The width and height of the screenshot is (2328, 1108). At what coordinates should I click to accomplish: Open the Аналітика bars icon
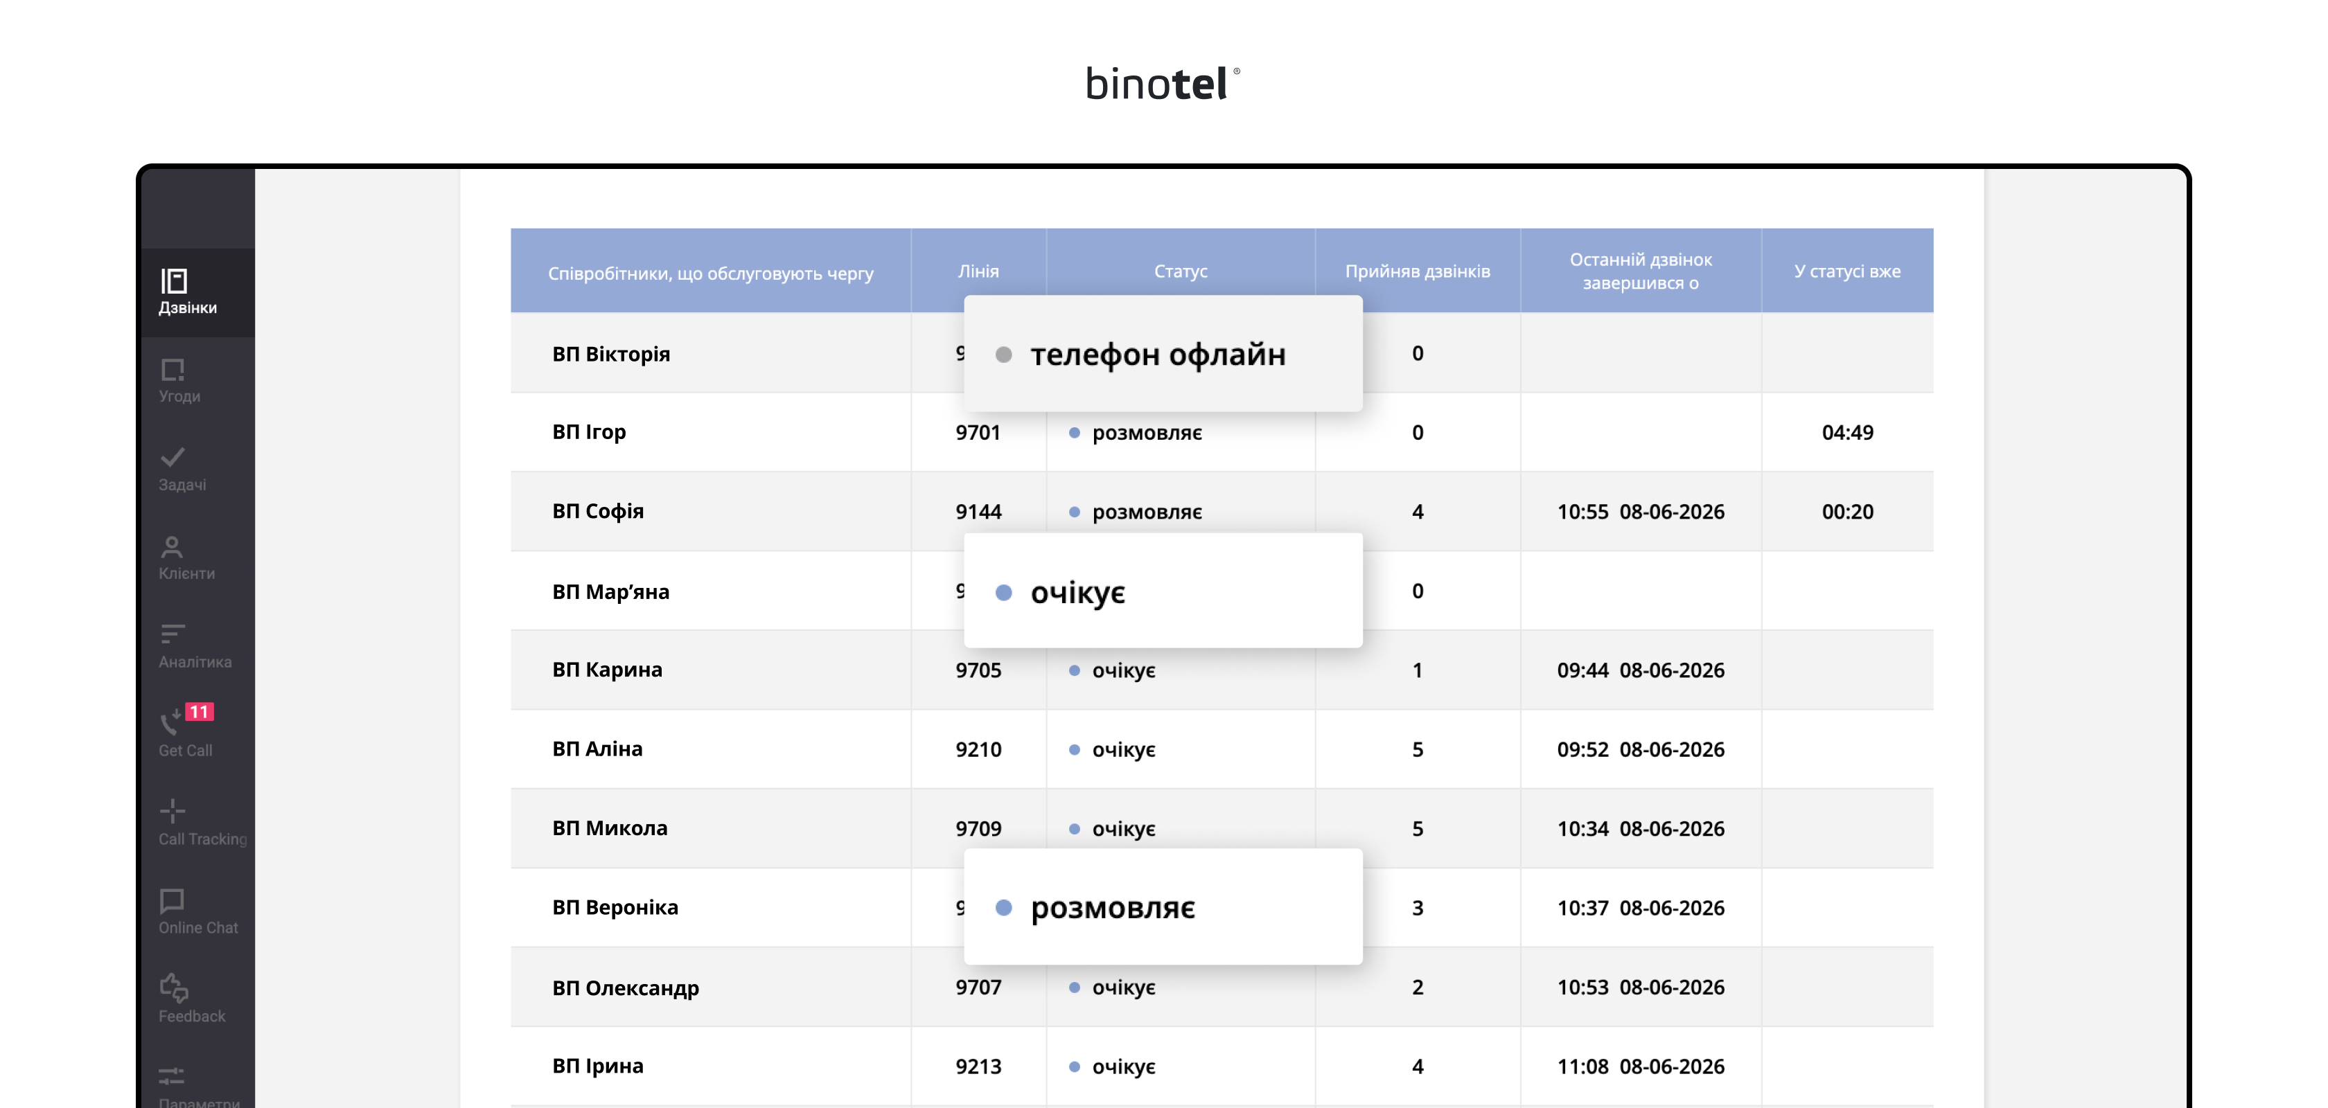coord(173,634)
